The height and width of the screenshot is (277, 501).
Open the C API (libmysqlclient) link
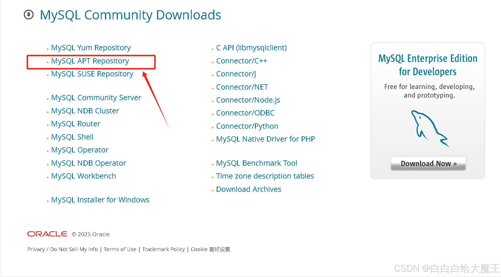pyautogui.click(x=251, y=48)
